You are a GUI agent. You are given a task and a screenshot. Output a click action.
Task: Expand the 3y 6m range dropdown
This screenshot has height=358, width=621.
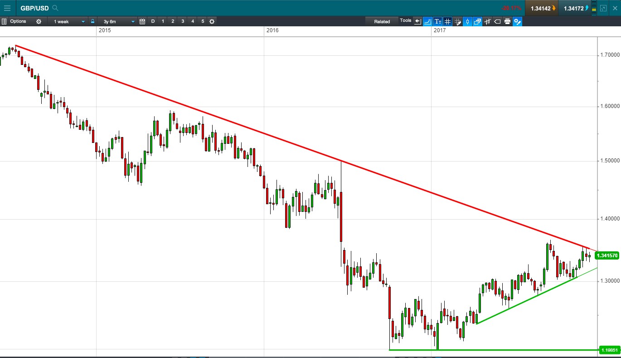[117, 21]
